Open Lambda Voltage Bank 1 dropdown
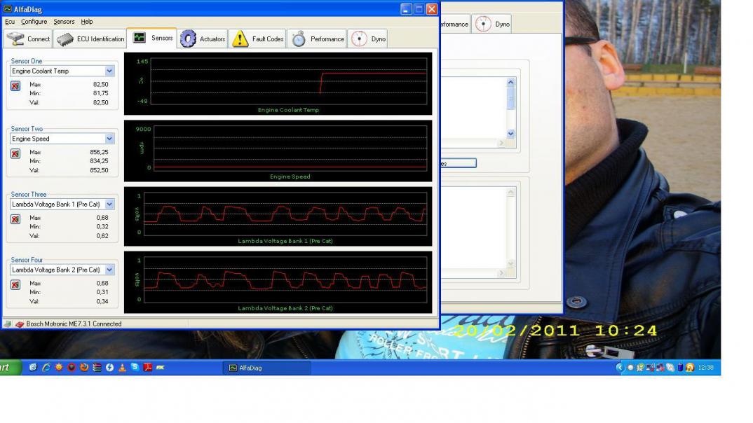The height and width of the screenshot is (423, 753). 109,204
